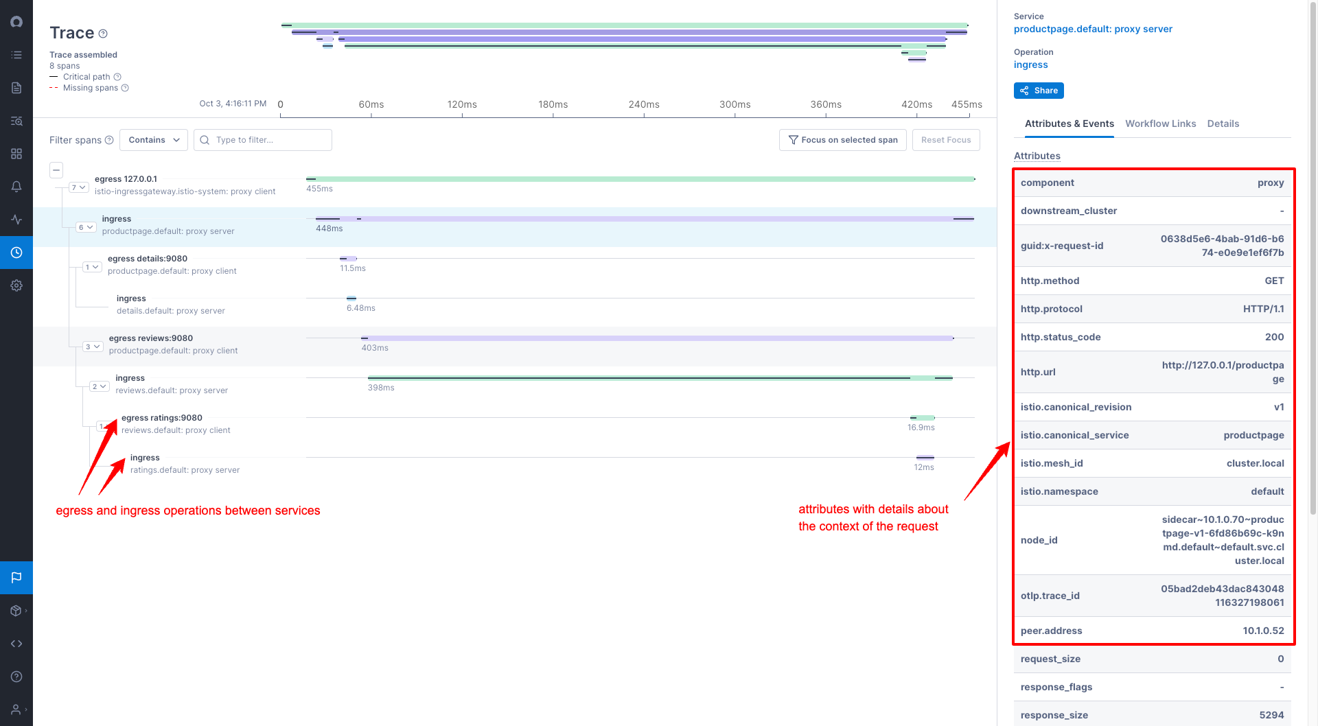Open the code brackets icon in sidebar
The image size is (1318, 726).
pos(16,644)
